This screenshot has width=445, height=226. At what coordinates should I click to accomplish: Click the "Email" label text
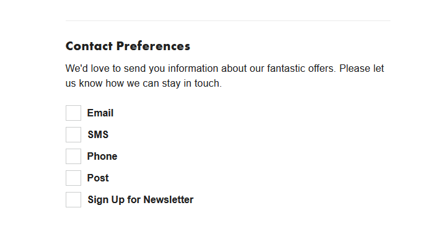pos(100,113)
